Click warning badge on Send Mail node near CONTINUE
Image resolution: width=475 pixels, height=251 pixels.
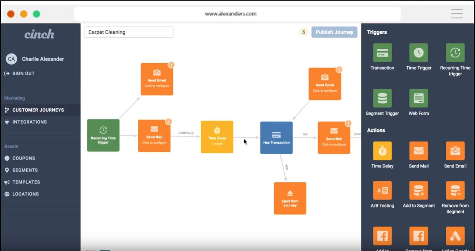point(169,121)
